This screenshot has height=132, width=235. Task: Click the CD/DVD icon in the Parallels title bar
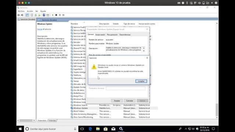coord(191,3)
